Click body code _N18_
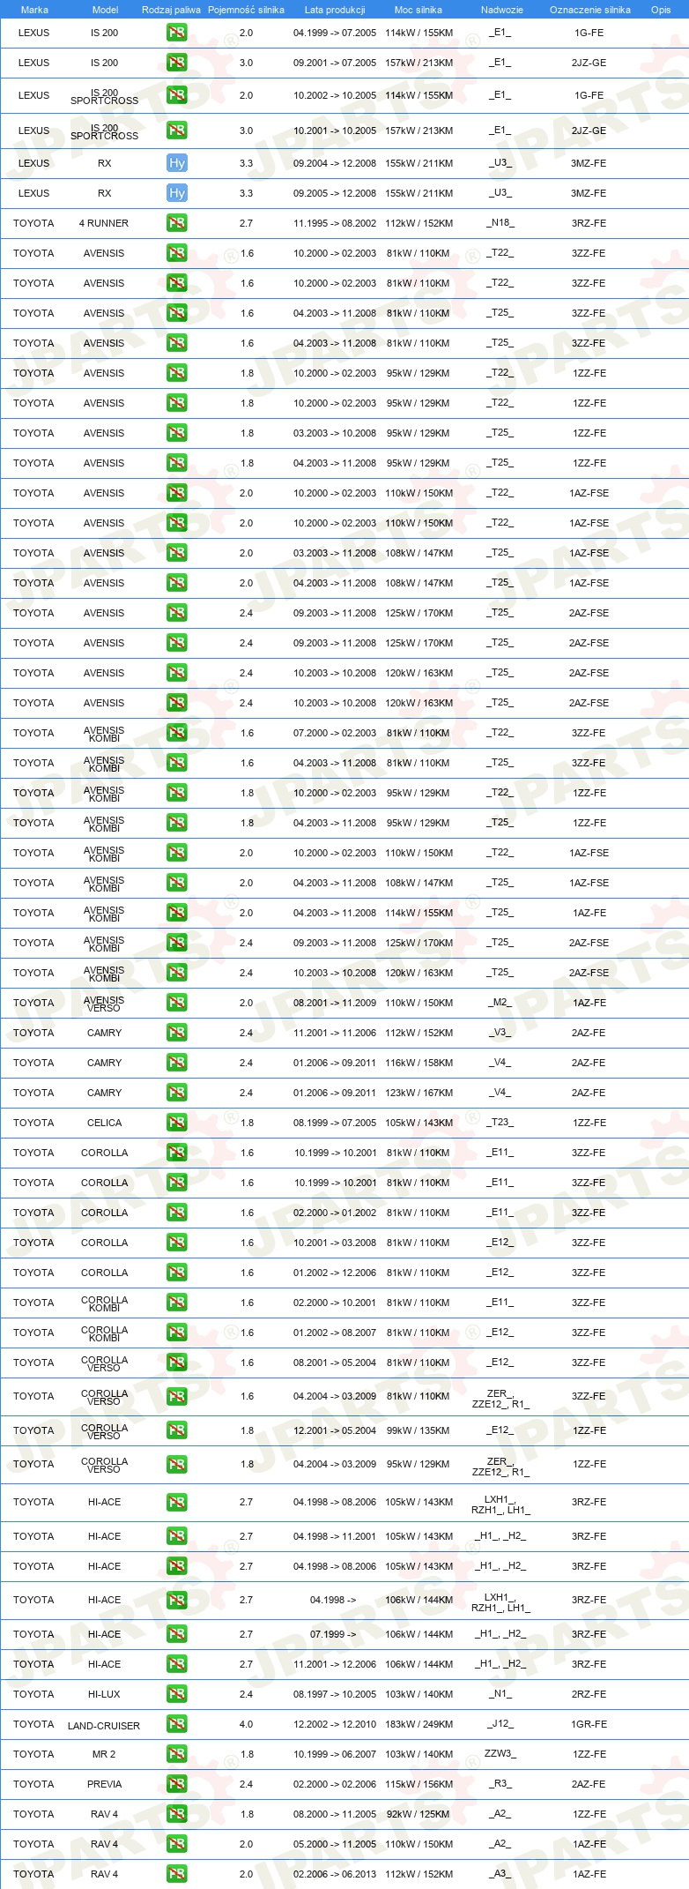Viewport: 689px width, 1889px height. (500, 222)
